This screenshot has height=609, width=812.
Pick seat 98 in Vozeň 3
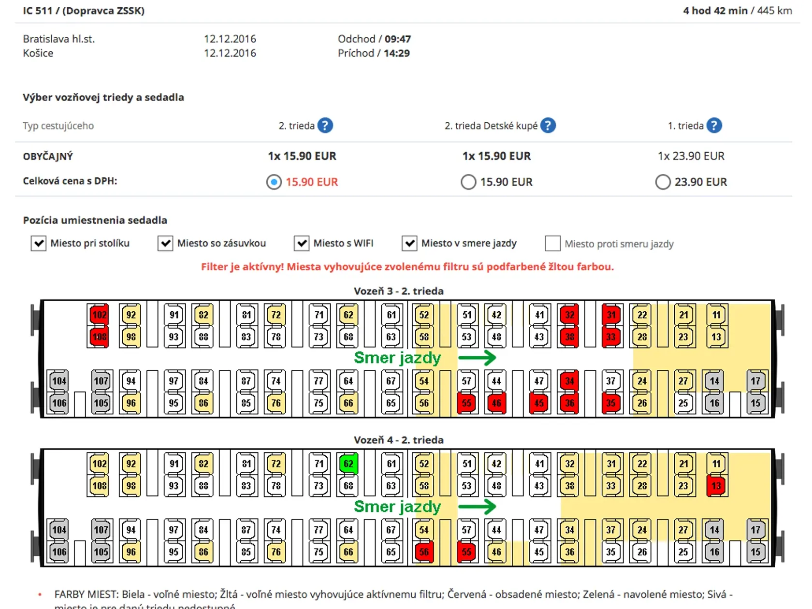click(130, 336)
